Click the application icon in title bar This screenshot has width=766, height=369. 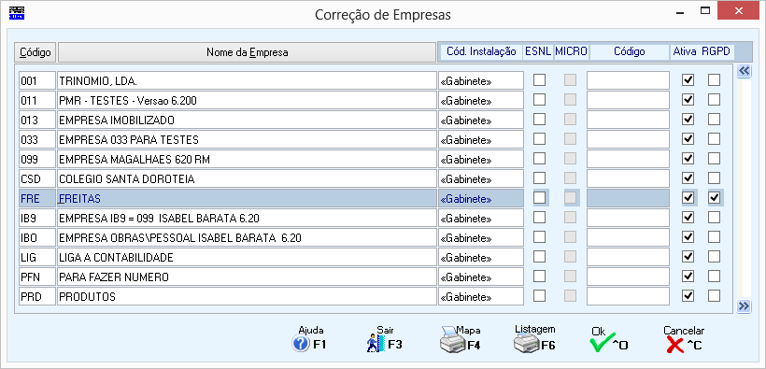[17, 13]
